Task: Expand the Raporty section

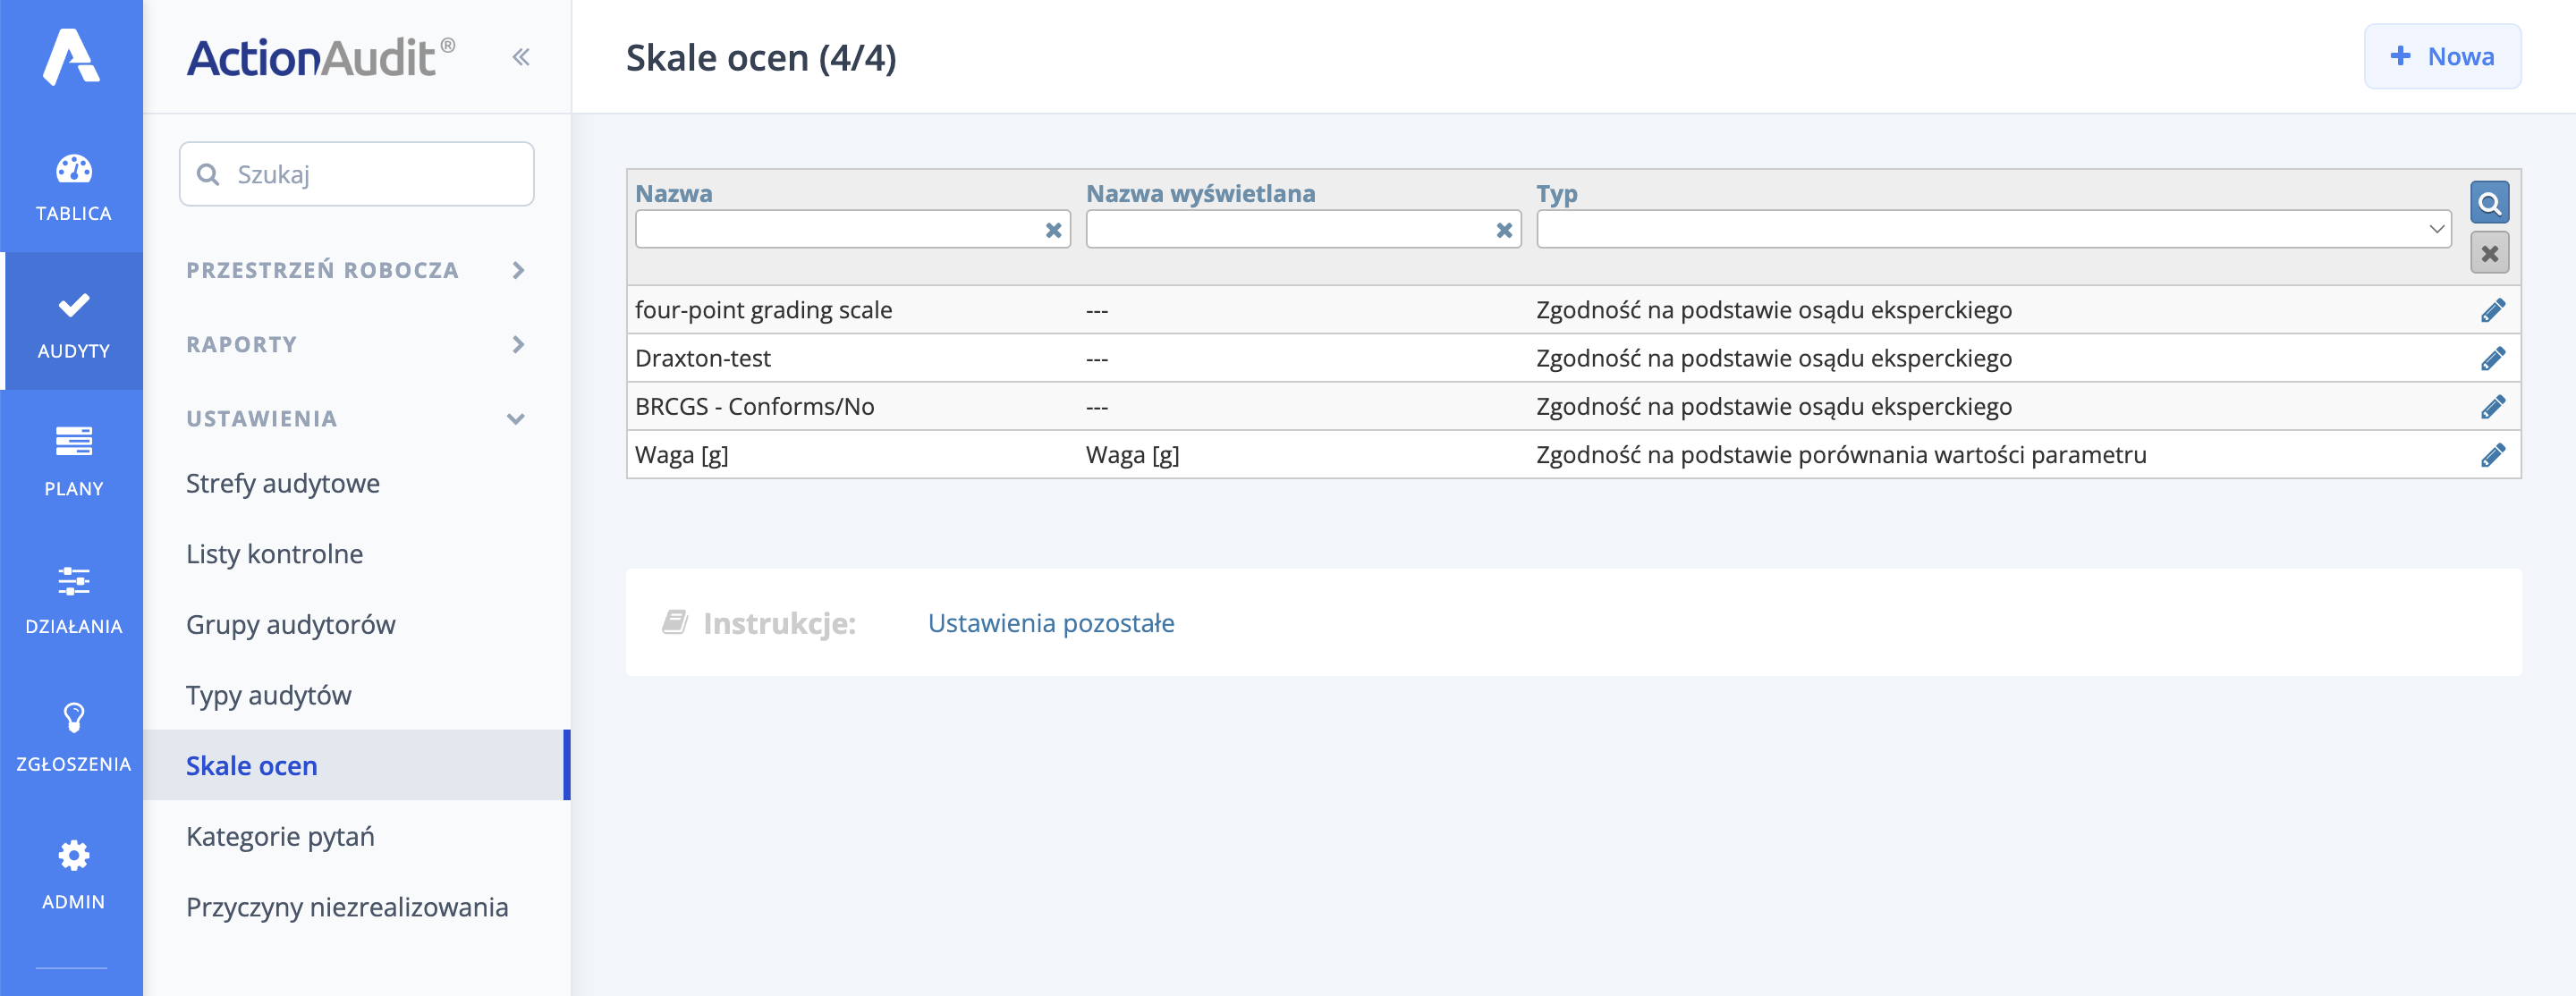Action: pyautogui.click(x=517, y=344)
